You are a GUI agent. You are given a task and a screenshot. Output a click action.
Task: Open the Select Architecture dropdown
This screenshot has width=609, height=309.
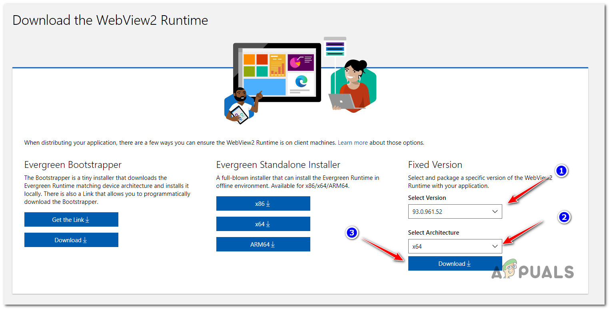[455, 246]
